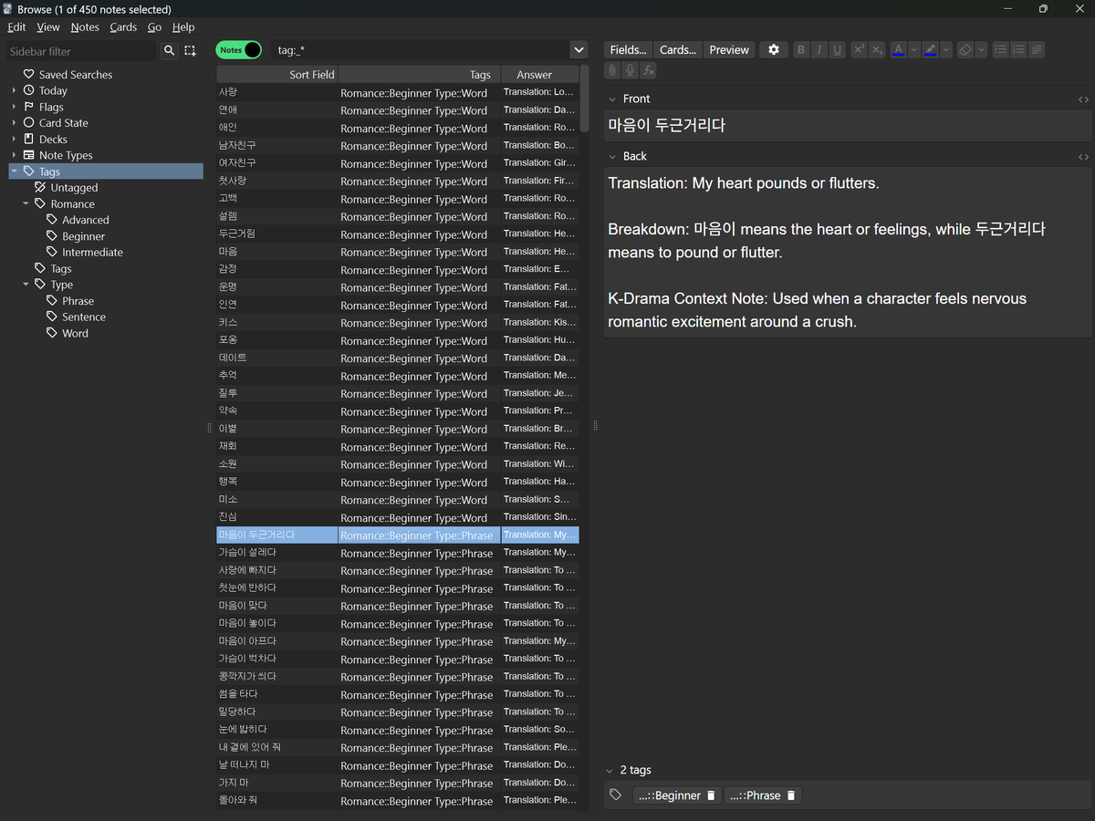This screenshot has width=1095, height=821.
Task: Open the Go menu
Action: point(154,27)
